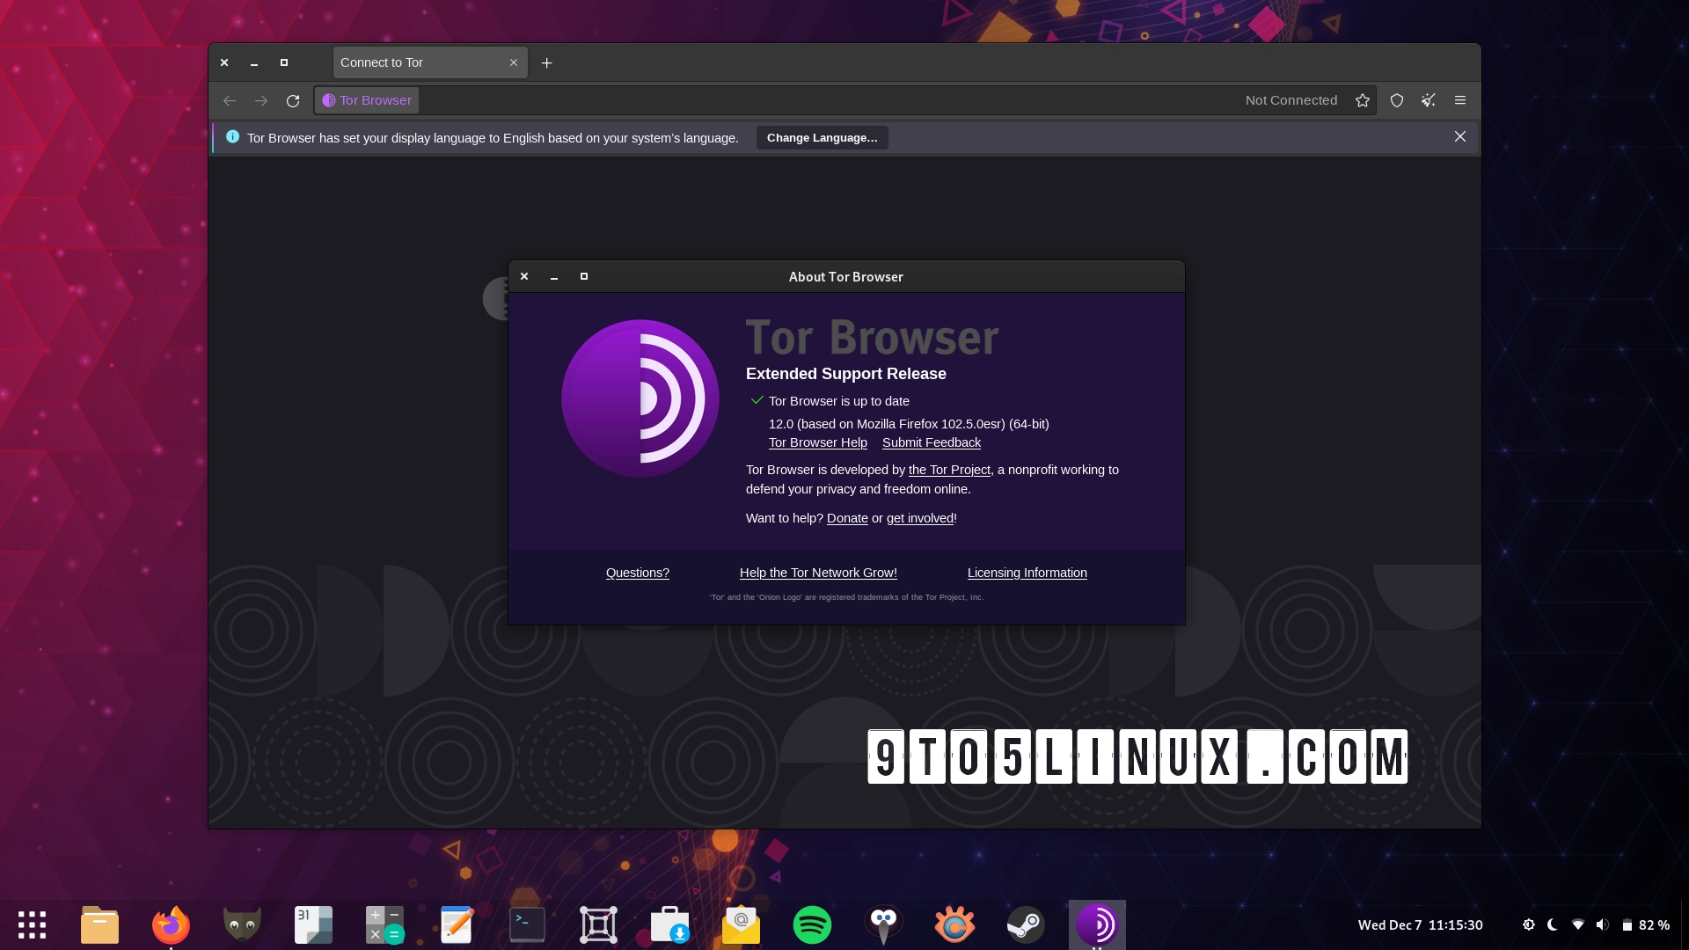The width and height of the screenshot is (1689, 950).
Task: Reload the current page
Action: pos(294,99)
